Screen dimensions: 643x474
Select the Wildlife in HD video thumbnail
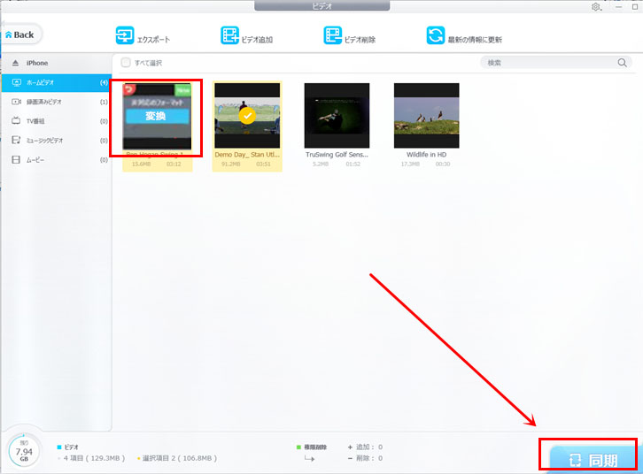427,116
